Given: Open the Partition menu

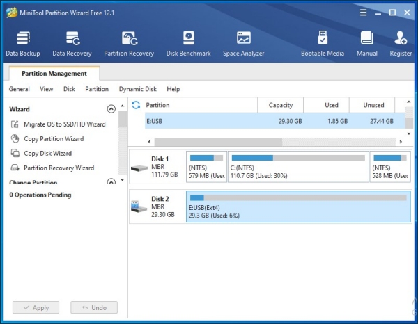Looking at the screenshot, I should [x=97, y=89].
